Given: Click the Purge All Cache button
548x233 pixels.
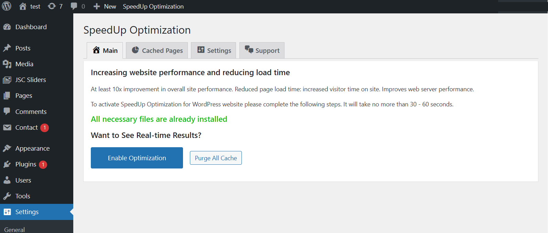Looking at the screenshot, I should [x=216, y=158].
